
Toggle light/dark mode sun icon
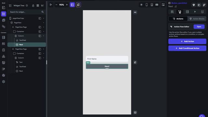pos(141,5)
